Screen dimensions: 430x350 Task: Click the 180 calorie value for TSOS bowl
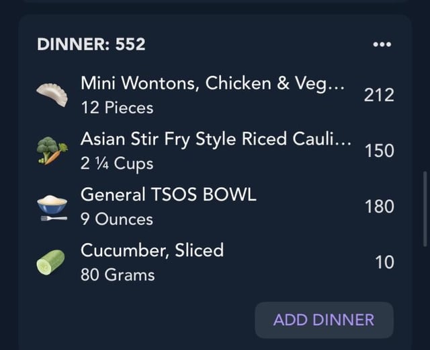(x=380, y=207)
